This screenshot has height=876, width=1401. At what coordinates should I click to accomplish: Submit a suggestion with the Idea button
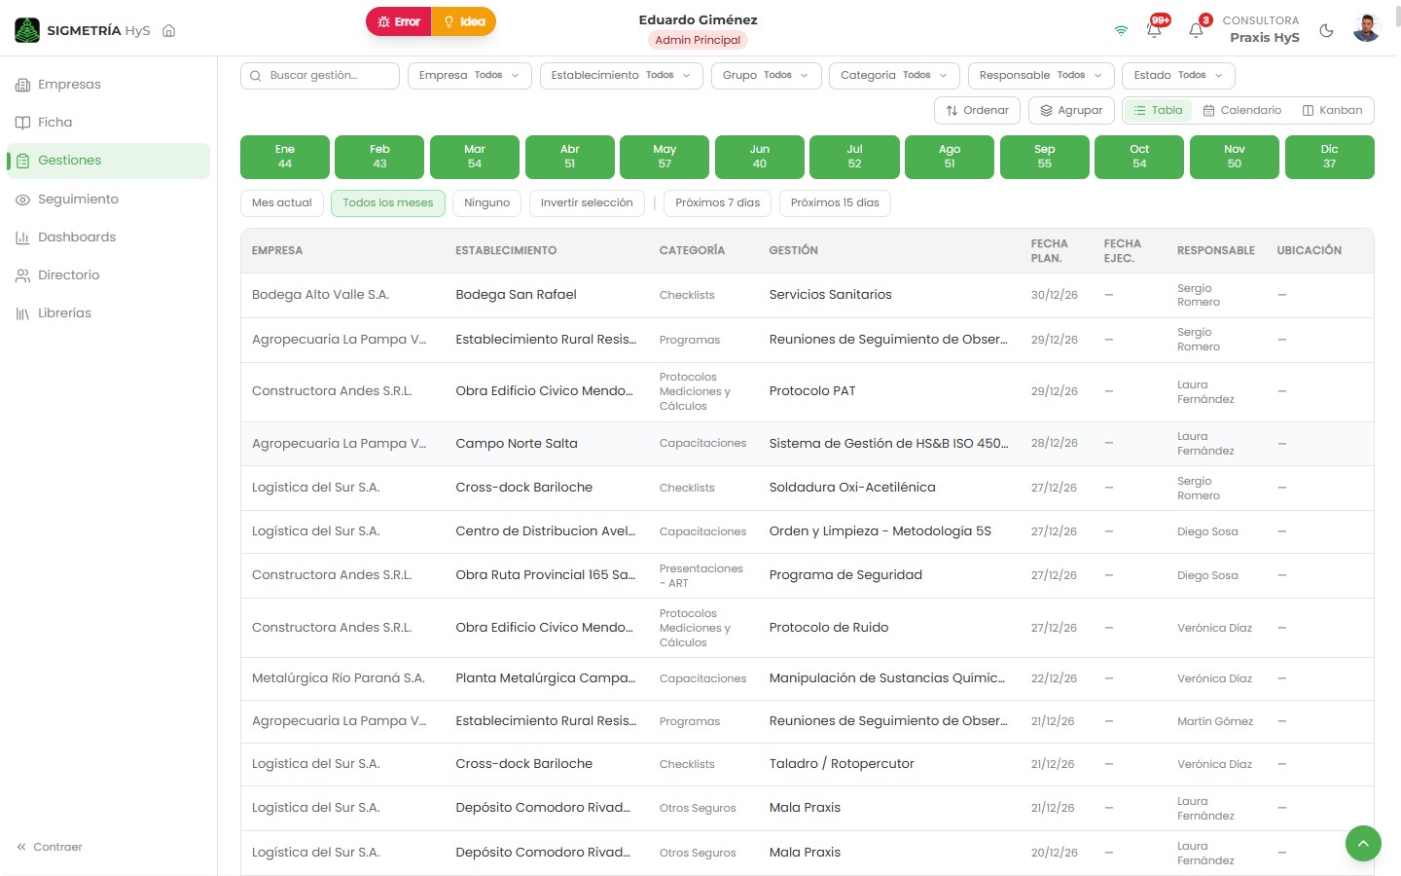[x=464, y=21]
